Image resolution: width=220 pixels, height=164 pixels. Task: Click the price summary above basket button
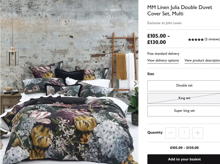coord(184,148)
